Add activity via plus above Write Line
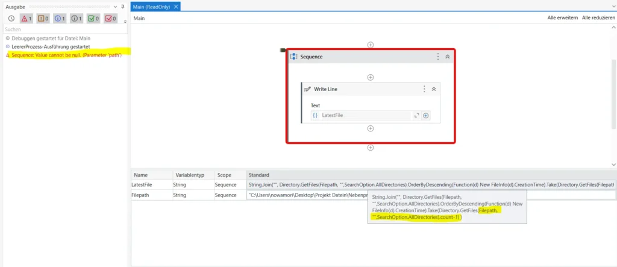The height and width of the screenshot is (267, 617). click(x=371, y=77)
